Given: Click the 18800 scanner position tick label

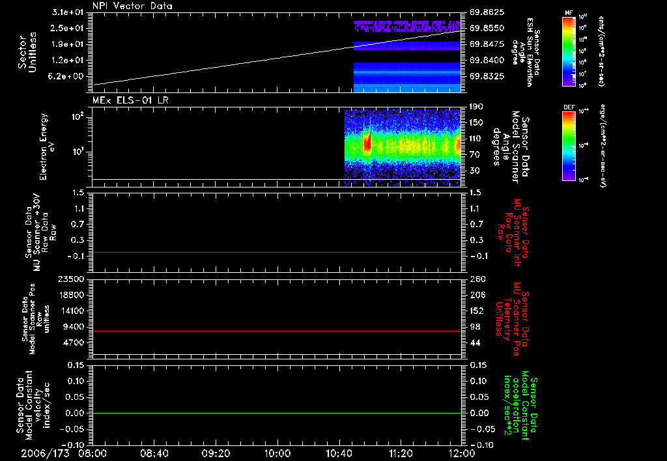Looking at the screenshot, I should (x=70, y=295).
